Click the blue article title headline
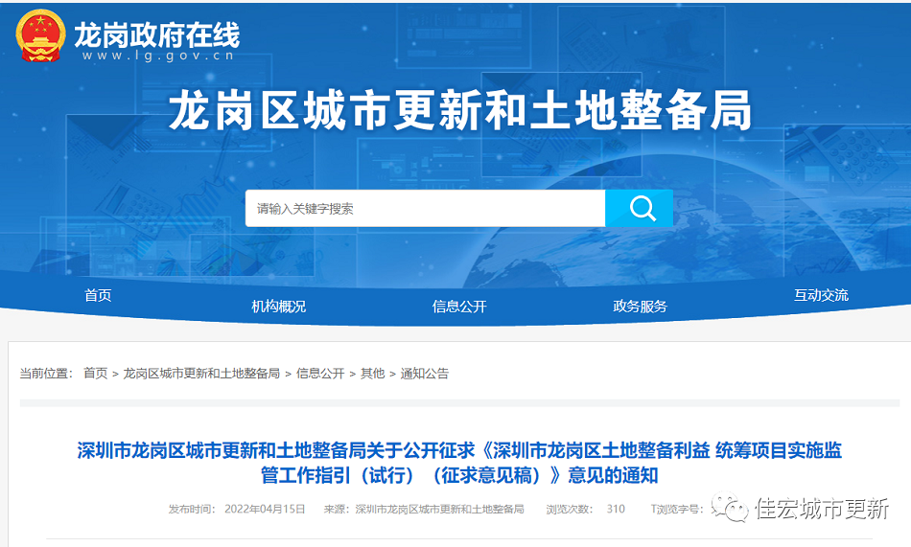 [459, 462]
